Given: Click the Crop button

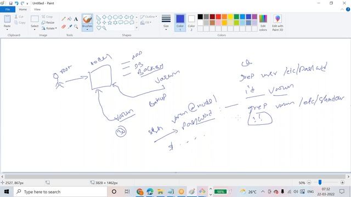Looking at the screenshot, I should pyautogui.click(x=47, y=17).
